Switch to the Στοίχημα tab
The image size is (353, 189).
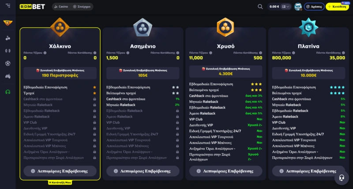point(81,7)
